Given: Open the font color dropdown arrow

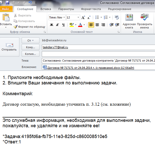Looking at the screenshot, I should coord(85,25).
